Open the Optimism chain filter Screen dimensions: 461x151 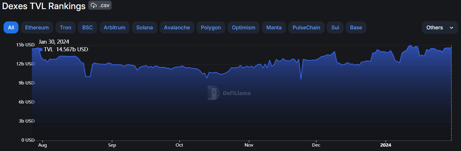[x=243, y=28]
